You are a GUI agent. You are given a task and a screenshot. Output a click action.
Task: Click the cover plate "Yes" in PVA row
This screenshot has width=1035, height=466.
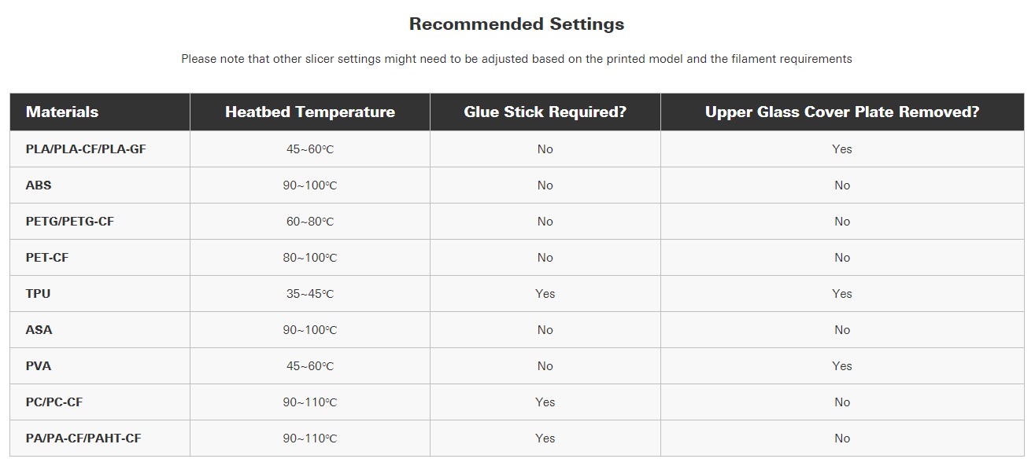click(x=841, y=366)
